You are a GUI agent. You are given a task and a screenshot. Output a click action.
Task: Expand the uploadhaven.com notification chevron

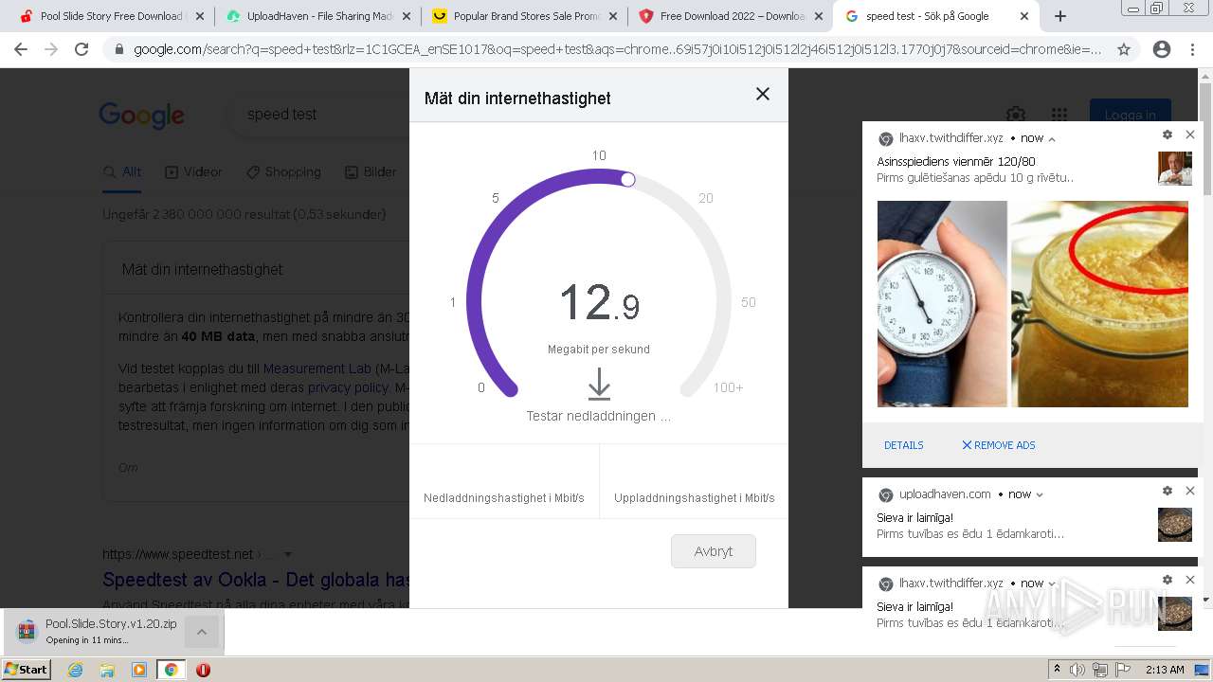[1040, 494]
